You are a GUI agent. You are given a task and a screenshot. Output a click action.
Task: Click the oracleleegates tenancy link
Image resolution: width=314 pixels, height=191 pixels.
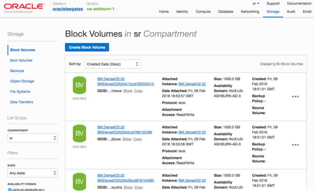tap(68, 9)
